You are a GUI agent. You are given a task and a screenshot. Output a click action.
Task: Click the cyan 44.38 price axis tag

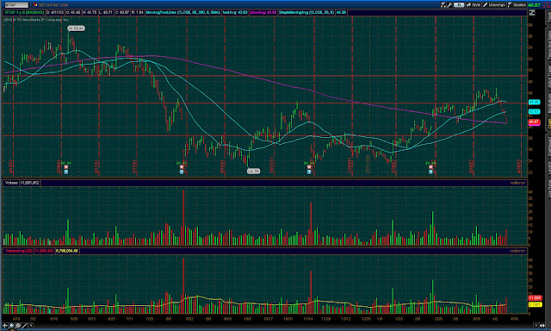coord(534,102)
